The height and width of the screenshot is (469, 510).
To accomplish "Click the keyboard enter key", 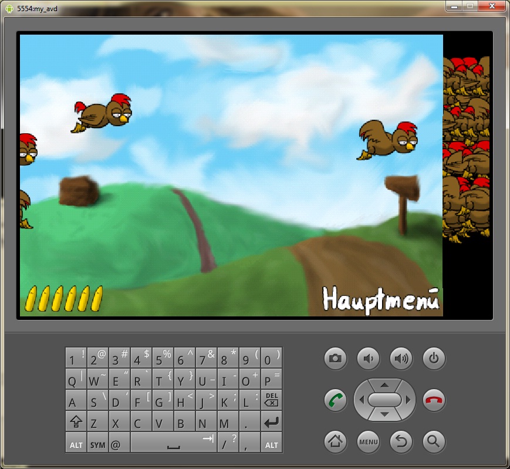I will coord(271,421).
